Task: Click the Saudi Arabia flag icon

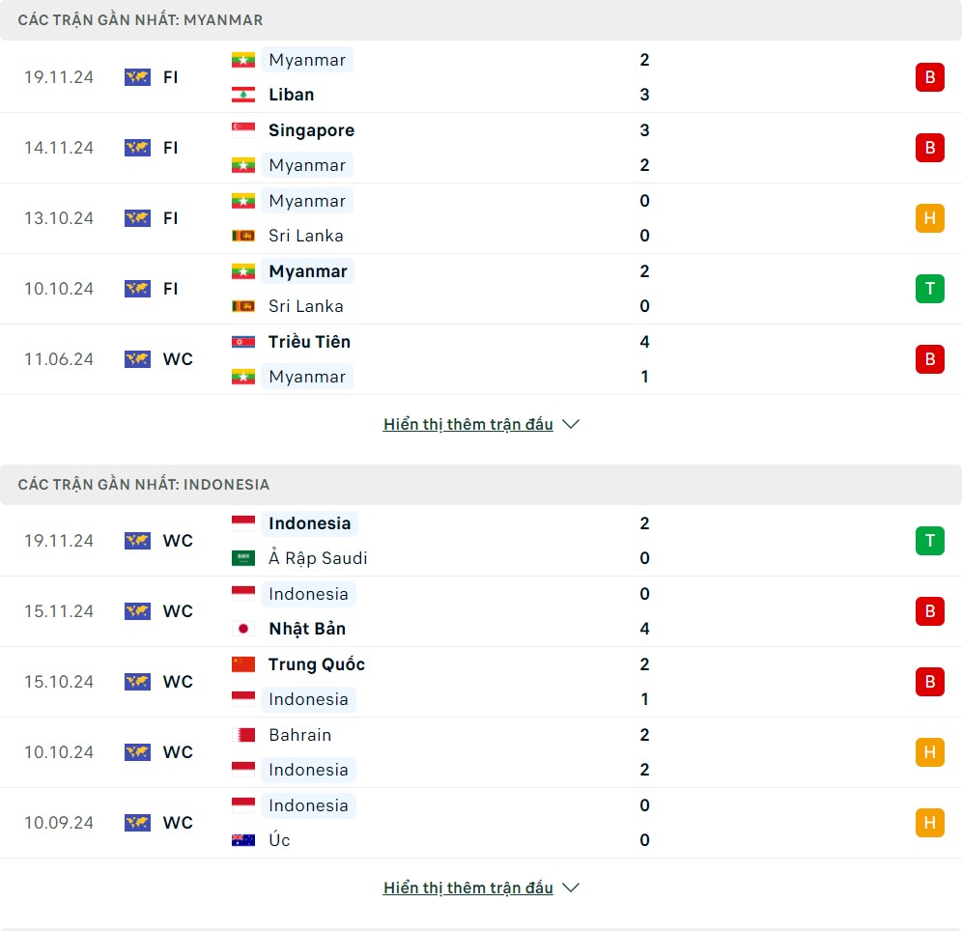Action: pyautogui.click(x=242, y=558)
